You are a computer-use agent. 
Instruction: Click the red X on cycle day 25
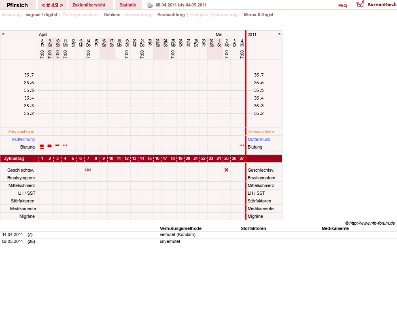pos(226,170)
